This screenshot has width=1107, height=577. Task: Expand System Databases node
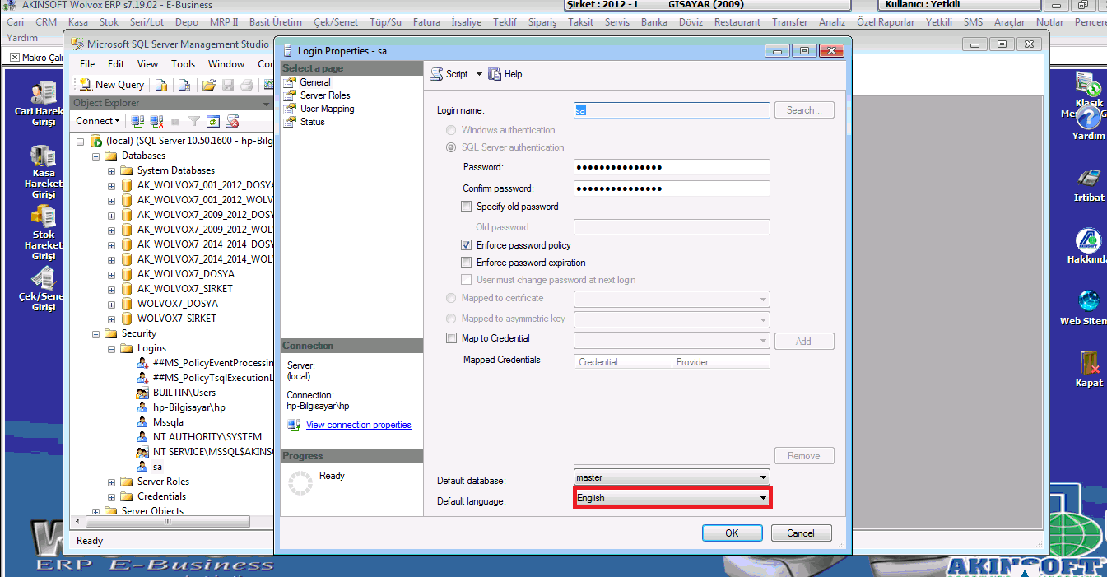(x=111, y=170)
